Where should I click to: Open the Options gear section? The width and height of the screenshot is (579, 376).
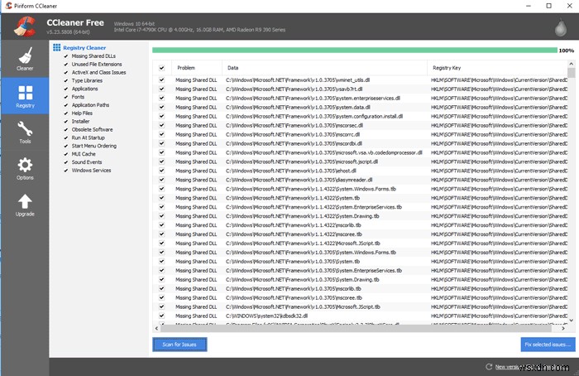pyautogui.click(x=25, y=169)
